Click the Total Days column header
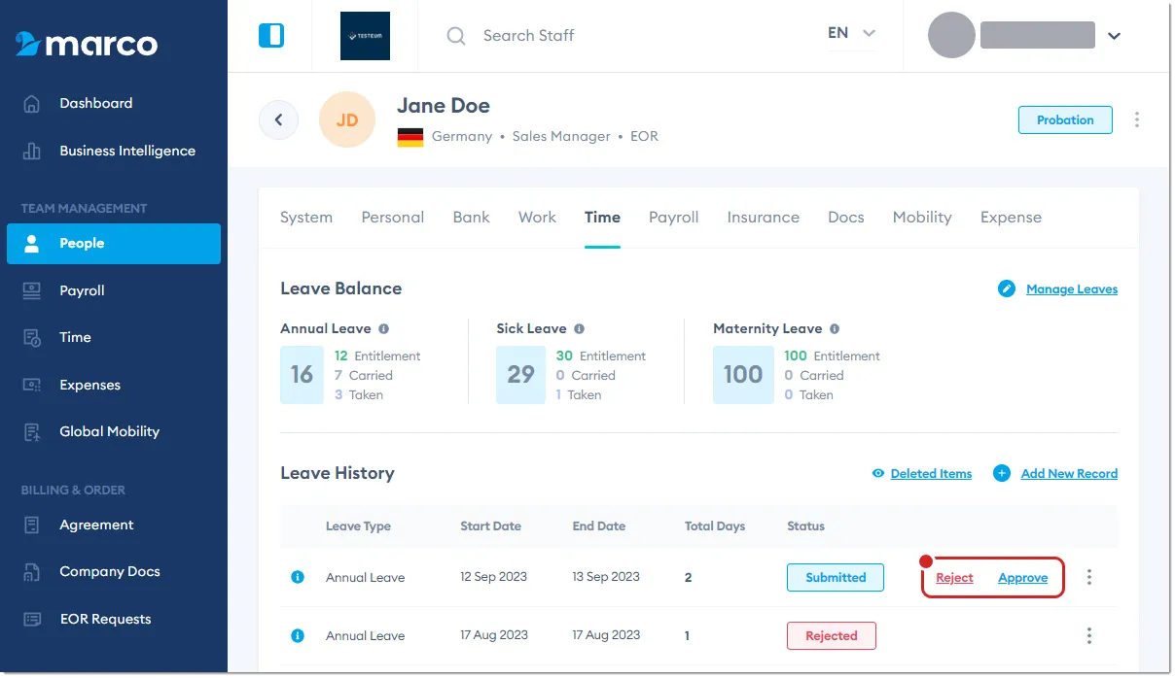Image resolution: width=1175 pixels, height=678 pixels. point(715,526)
